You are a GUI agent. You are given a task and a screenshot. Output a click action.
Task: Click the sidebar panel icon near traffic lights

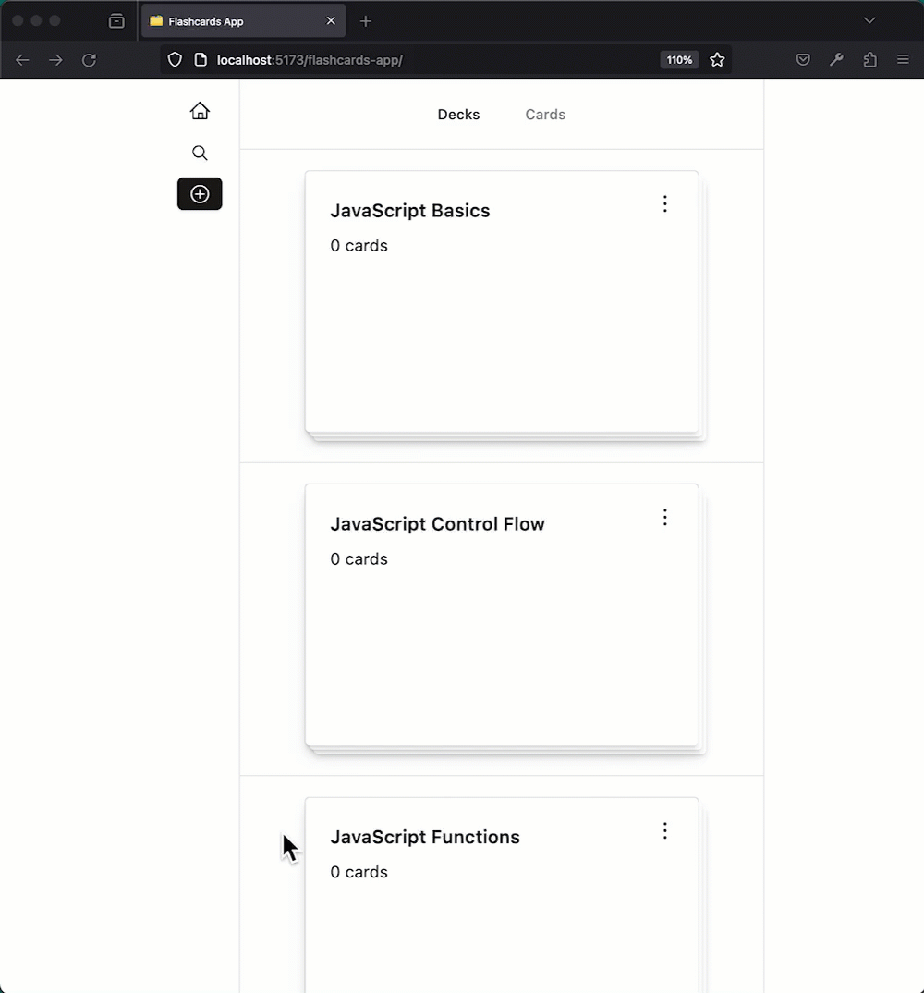[x=116, y=20]
